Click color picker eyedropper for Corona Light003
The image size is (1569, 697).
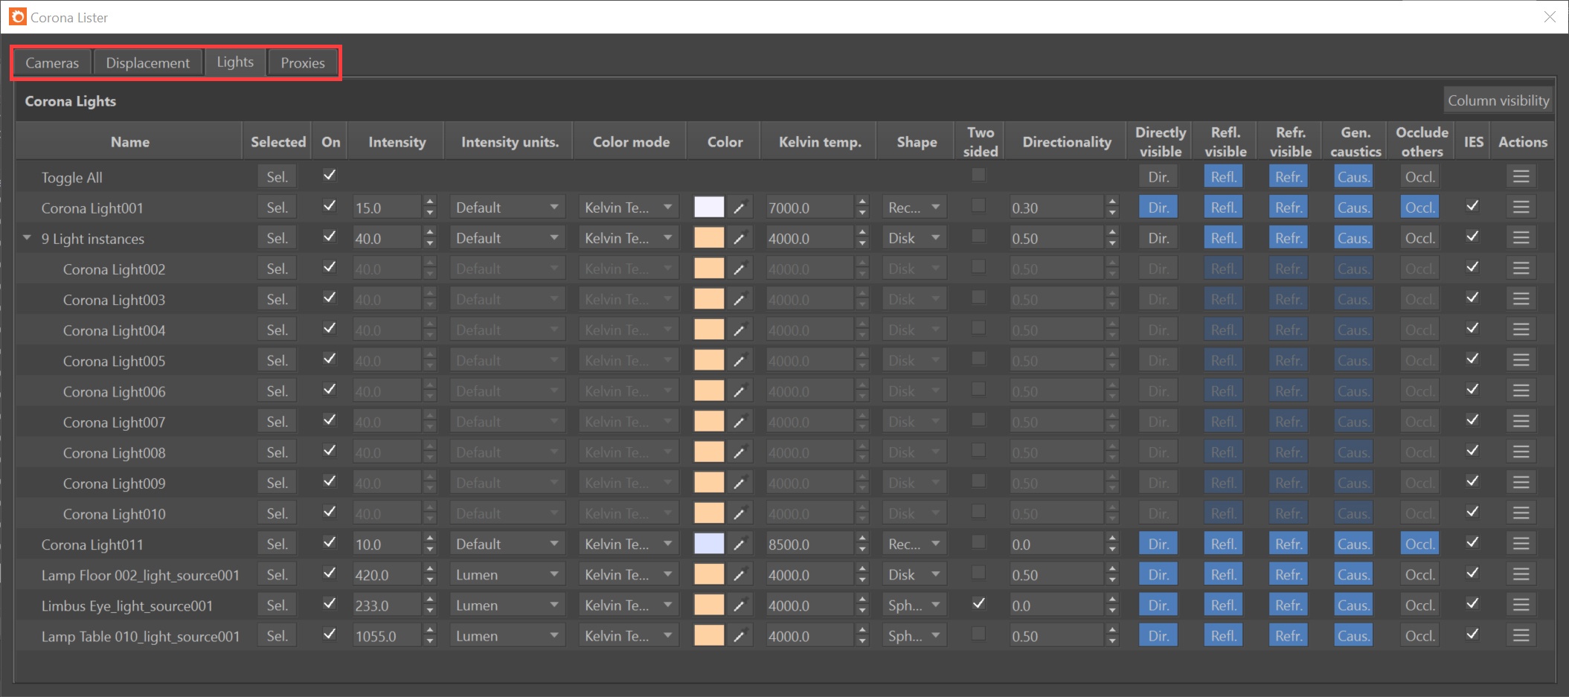click(739, 300)
